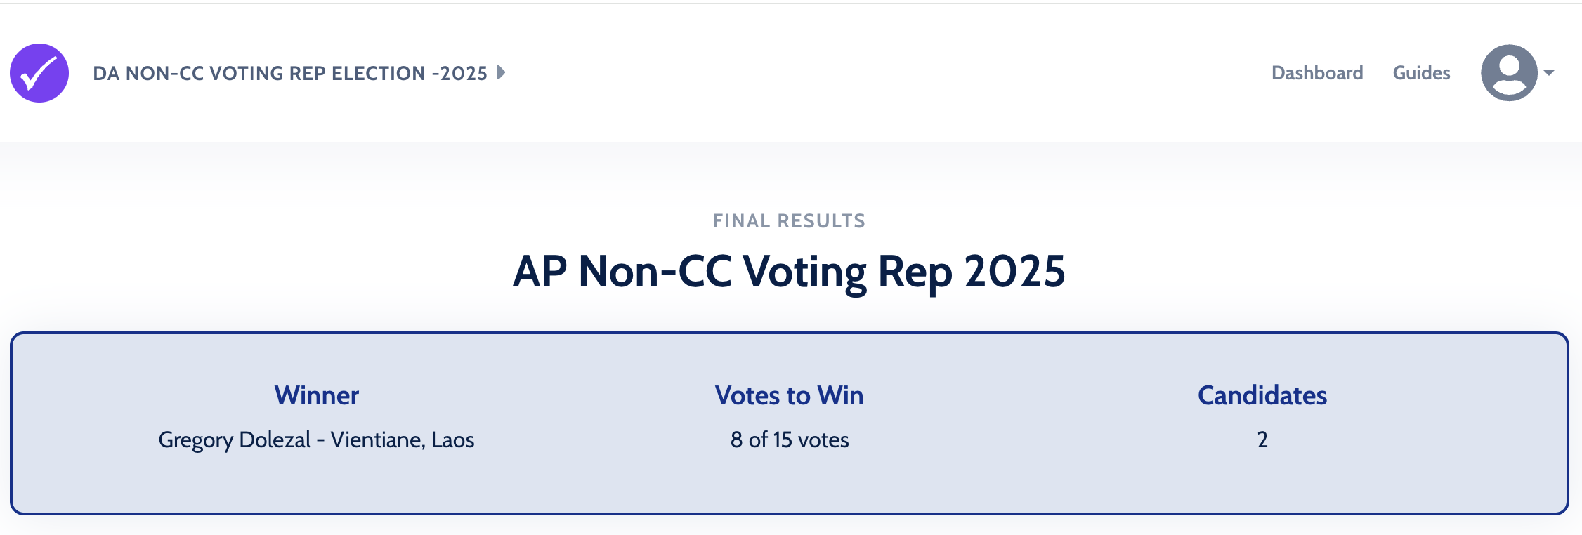
Task: Click the candidate count number 2
Action: pyautogui.click(x=1262, y=440)
